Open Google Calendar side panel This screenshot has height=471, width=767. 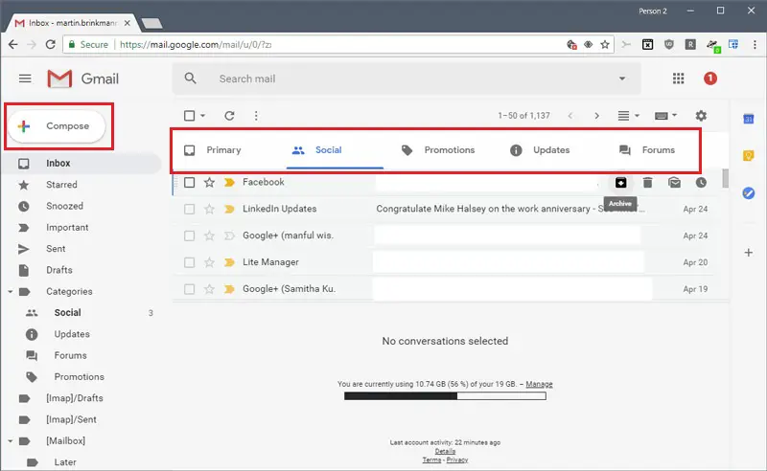point(749,119)
